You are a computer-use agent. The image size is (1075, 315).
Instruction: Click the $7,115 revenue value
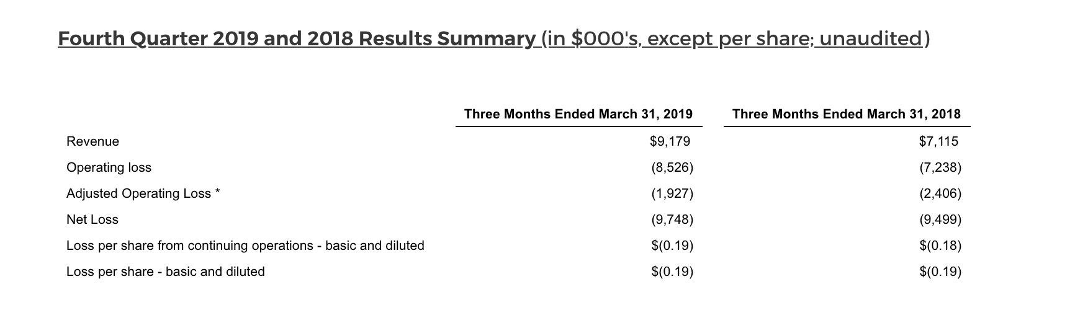(x=938, y=141)
